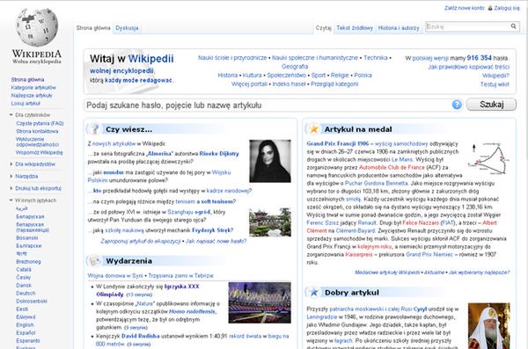Open Nauki społeczne i humanistyczne portal
Screen dimensions: 528x349
pyautogui.click(x=315, y=57)
